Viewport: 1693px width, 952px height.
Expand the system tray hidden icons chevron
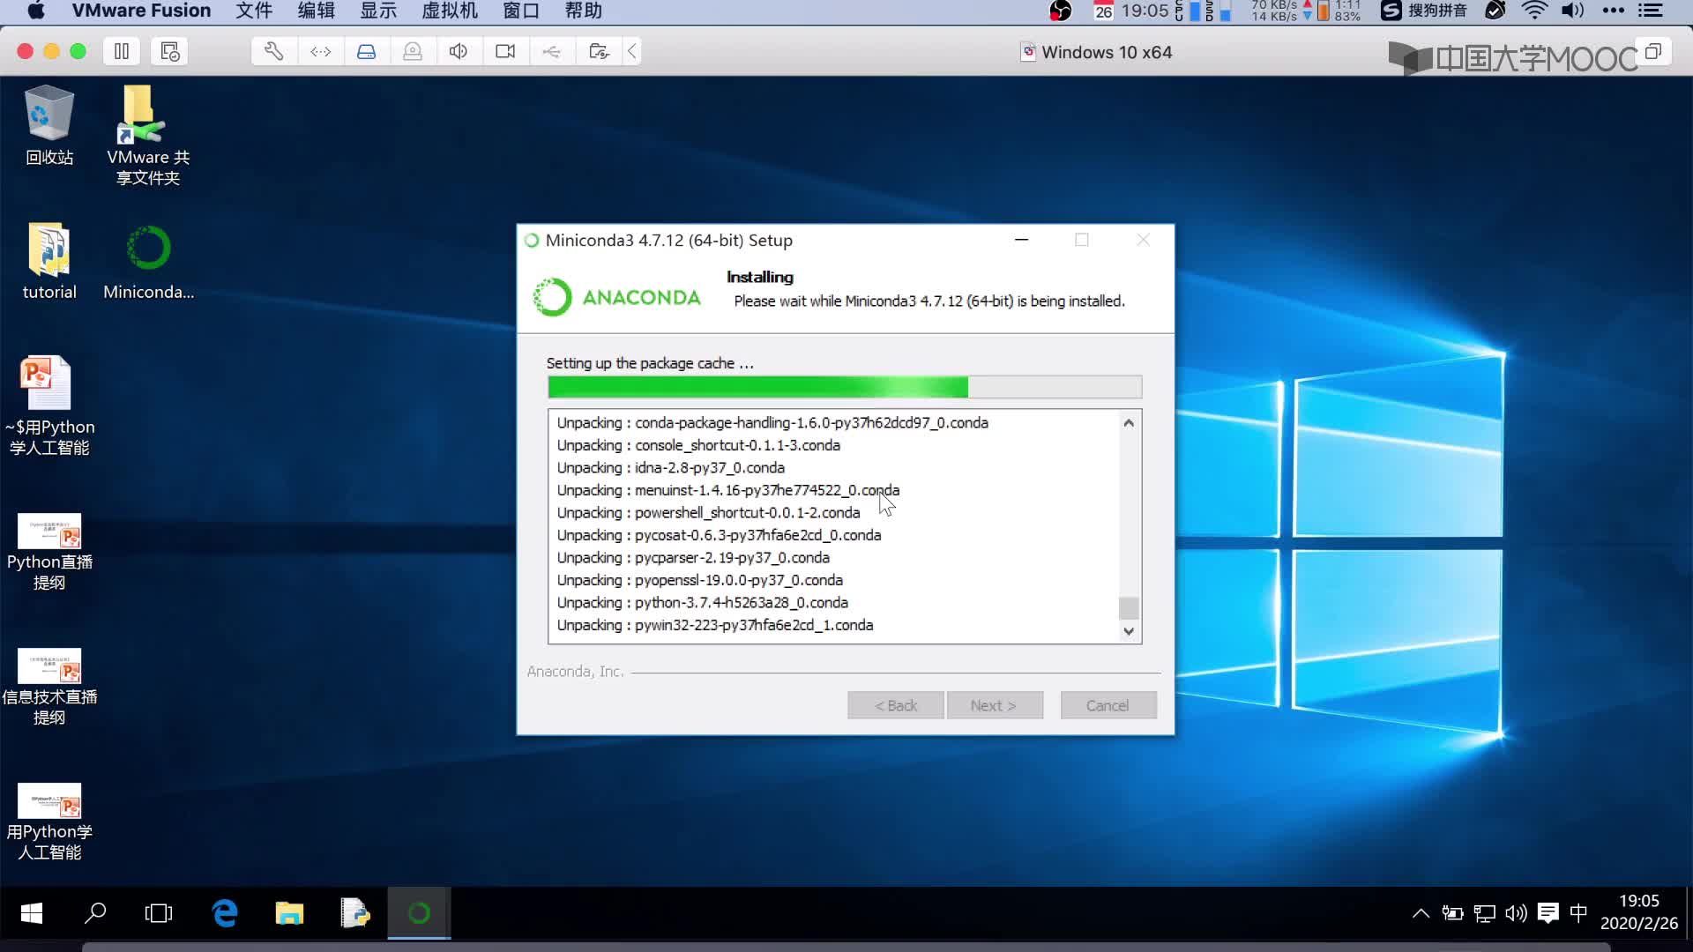click(x=1421, y=913)
